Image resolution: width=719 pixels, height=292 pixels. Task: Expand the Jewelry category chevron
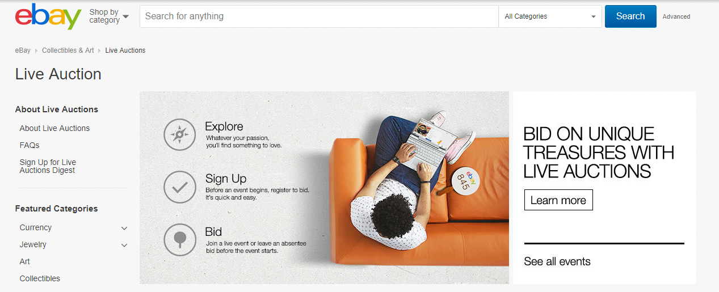(x=124, y=245)
